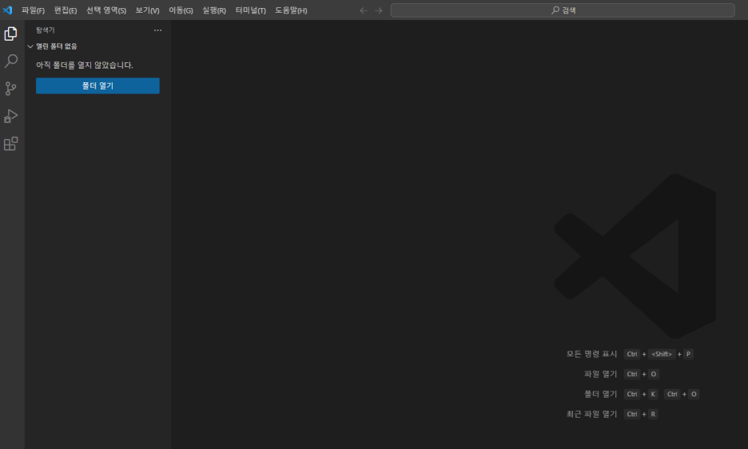The width and height of the screenshot is (748, 449).
Task: Click the VS Code logo in title bar
Action: pos(8,10)
